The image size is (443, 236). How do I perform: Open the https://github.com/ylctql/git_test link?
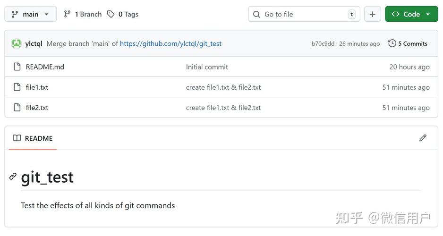tap(170, 43)
